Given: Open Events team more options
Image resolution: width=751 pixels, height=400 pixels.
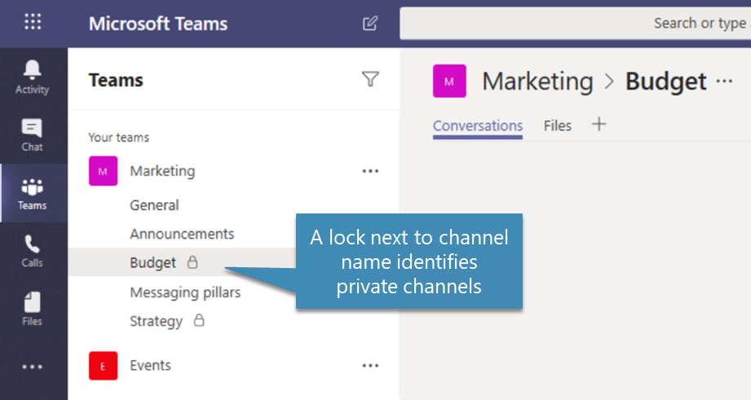Looking at the screenshot, I should 370,366.
